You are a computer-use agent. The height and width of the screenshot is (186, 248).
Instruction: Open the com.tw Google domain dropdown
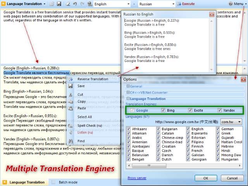[x=239, y=122]
